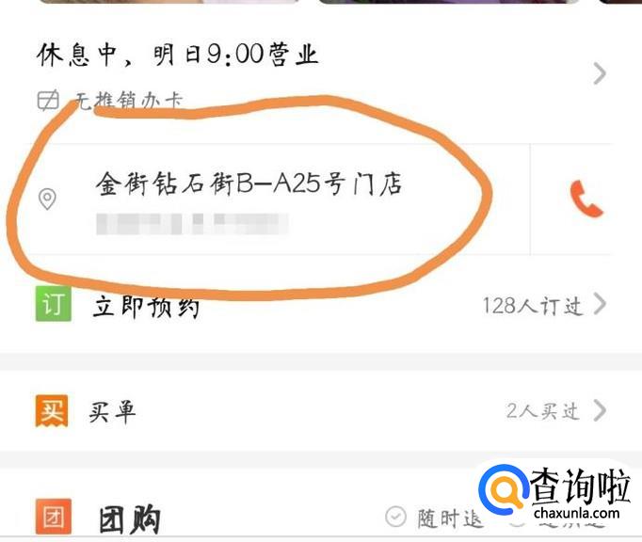Select the 买单 pay bill entry
This screenshot has height=542, width=642.
point(113,411)
